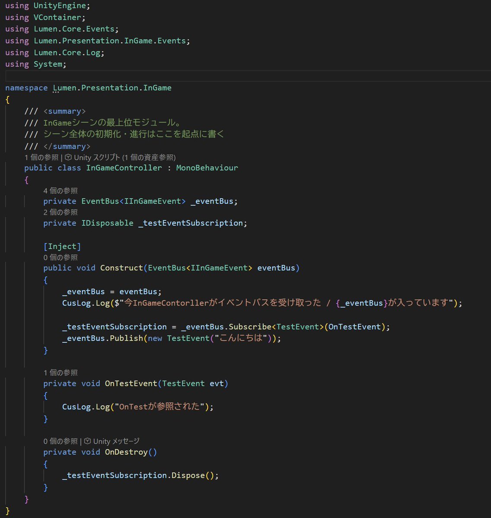Screen dimensions: 491x518
Task: Click the class name 'InGameController'
Action: (124, 168)
